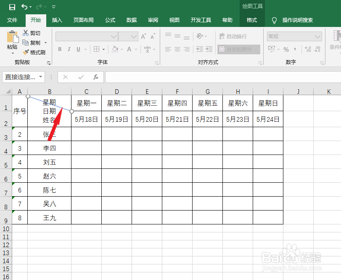This screenshot has height=280, width=341.
Task: Click the Align Right icon
Action: point(187,49)
